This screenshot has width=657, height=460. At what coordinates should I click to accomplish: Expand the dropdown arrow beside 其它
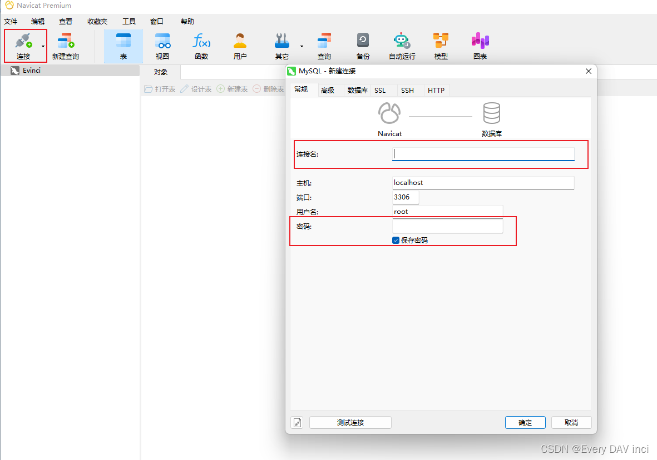pyautogui.click(x=302, y=46)
